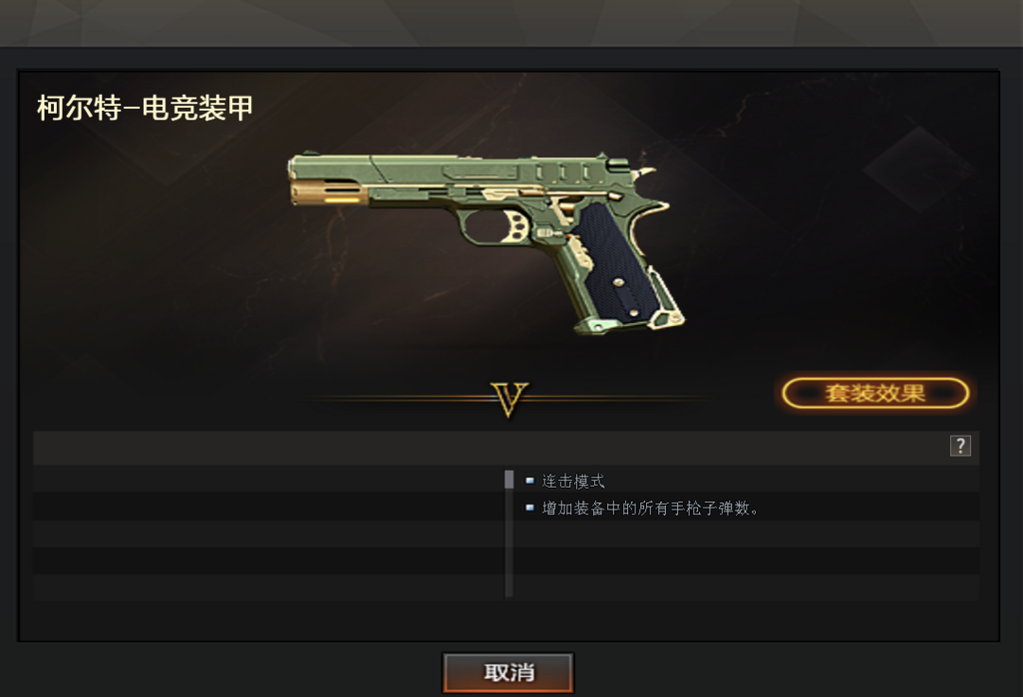The image size is (1023, 697).
Task: Select the 增加装备中的所有手枪子弹数 entry
Action: click(650, 508)
